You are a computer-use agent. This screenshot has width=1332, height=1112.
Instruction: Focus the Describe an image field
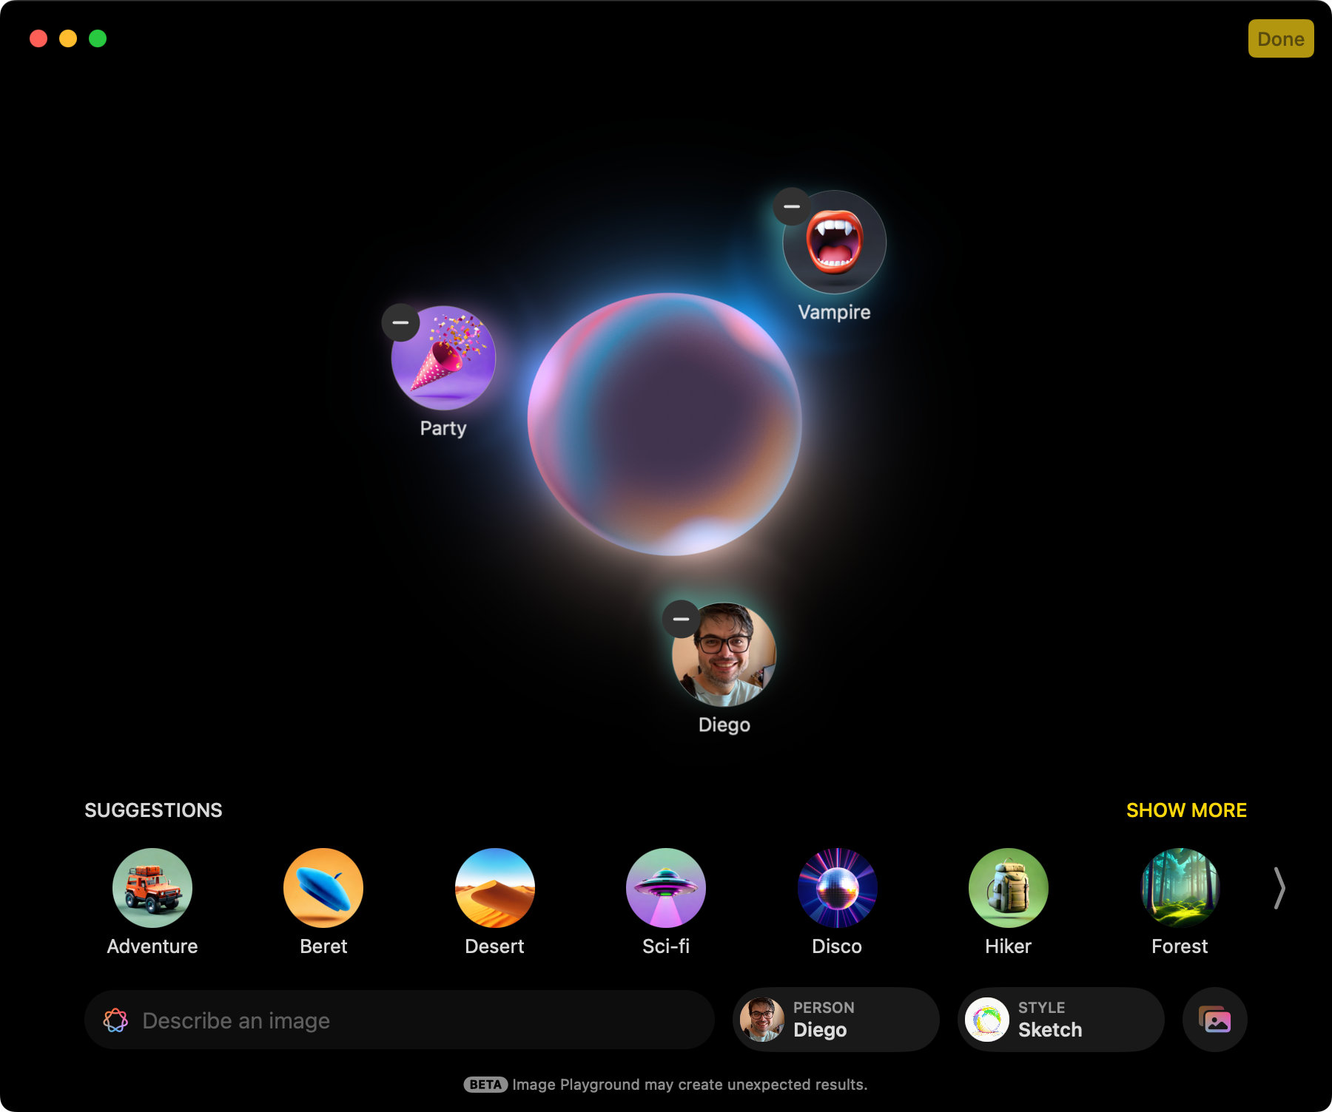point(400,1020)
